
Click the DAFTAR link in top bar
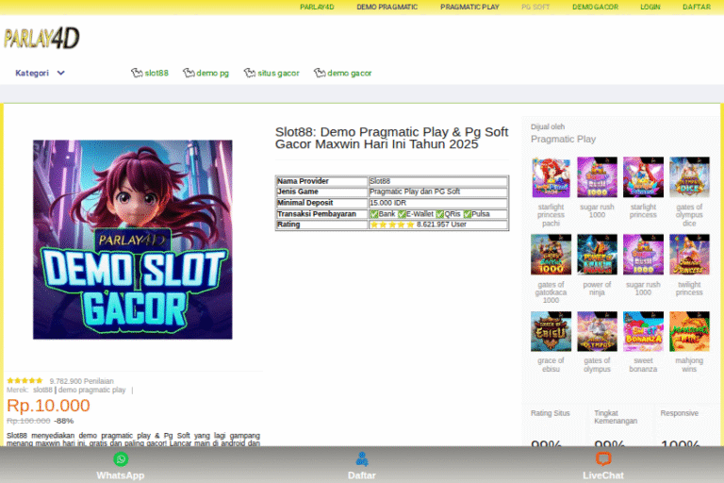[x=696, y=7]
